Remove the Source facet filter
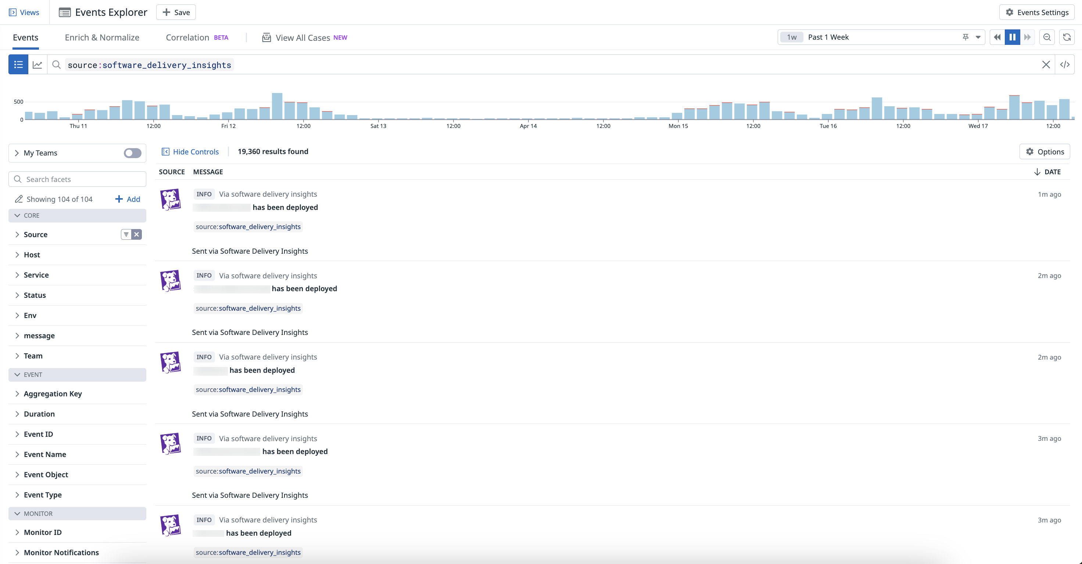The image size is (1082, 564). [x=136, y=234]
